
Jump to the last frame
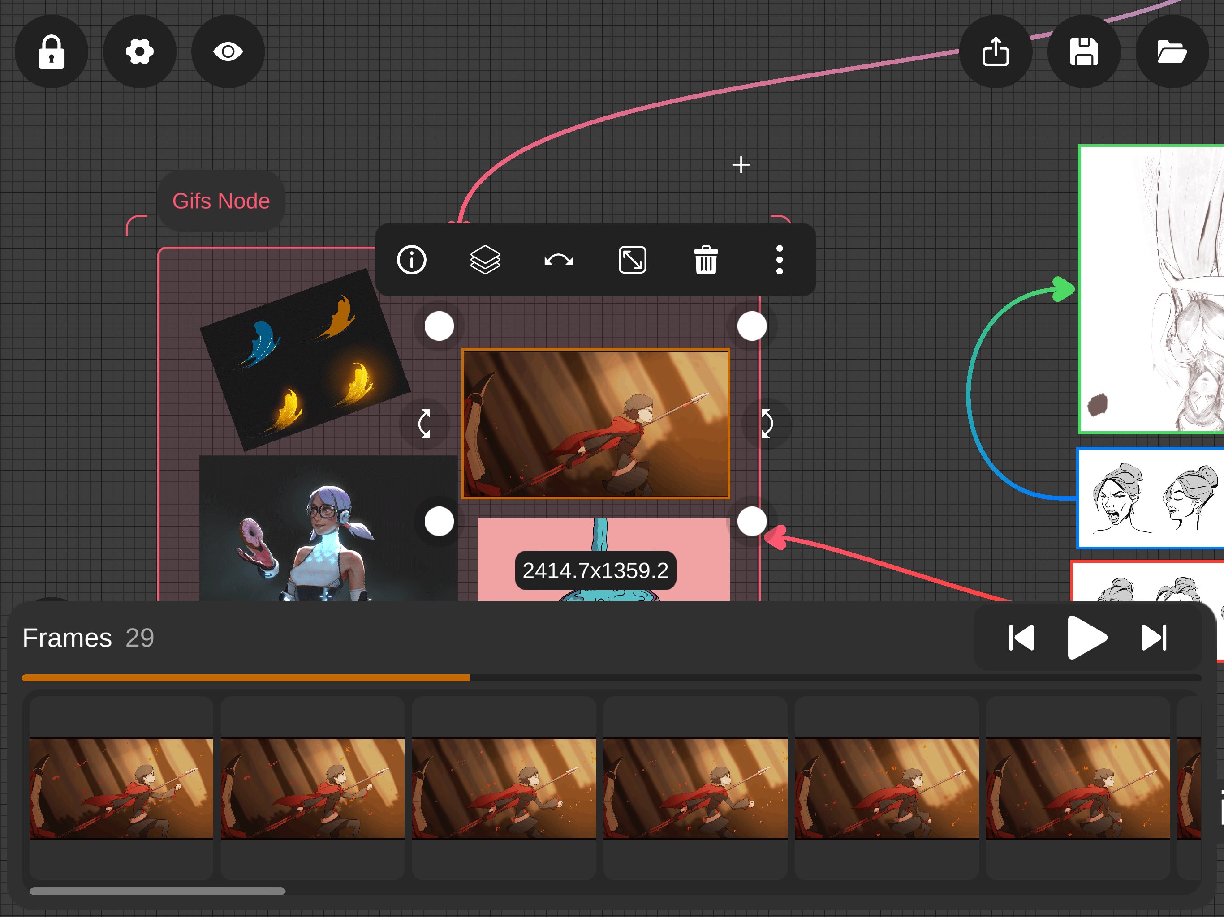(1154, 637)
